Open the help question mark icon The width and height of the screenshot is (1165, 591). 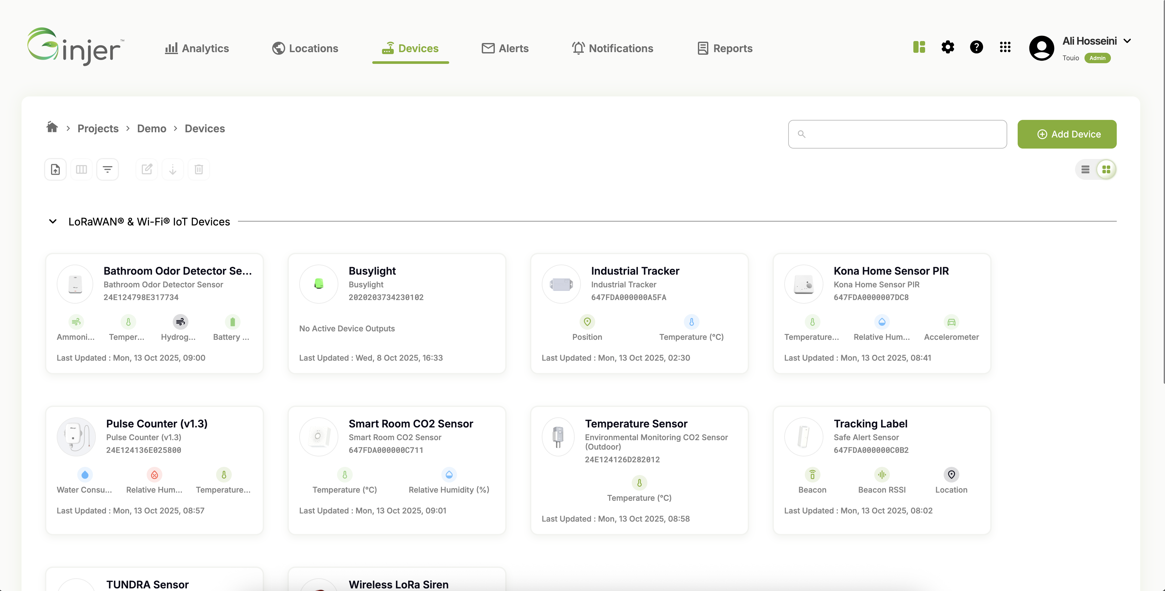click(976, 47)
